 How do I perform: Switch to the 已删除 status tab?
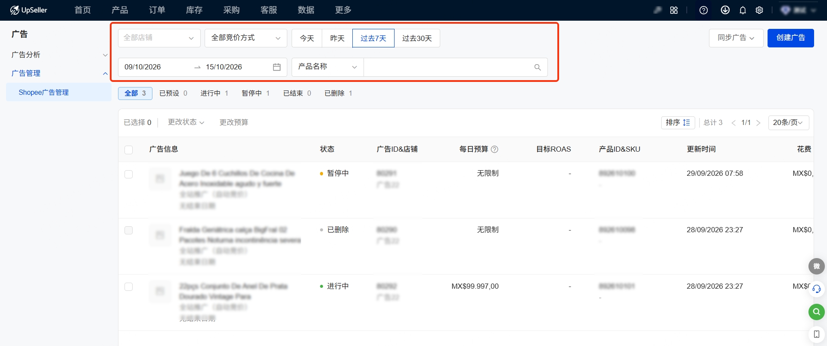(x=338, y=93)
